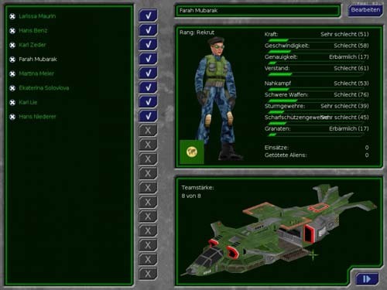The height and width of the screenshot is (290, 387).
Task: Click the X icon beside Ekaterina Soloviova
Action: tap(12, 88)
